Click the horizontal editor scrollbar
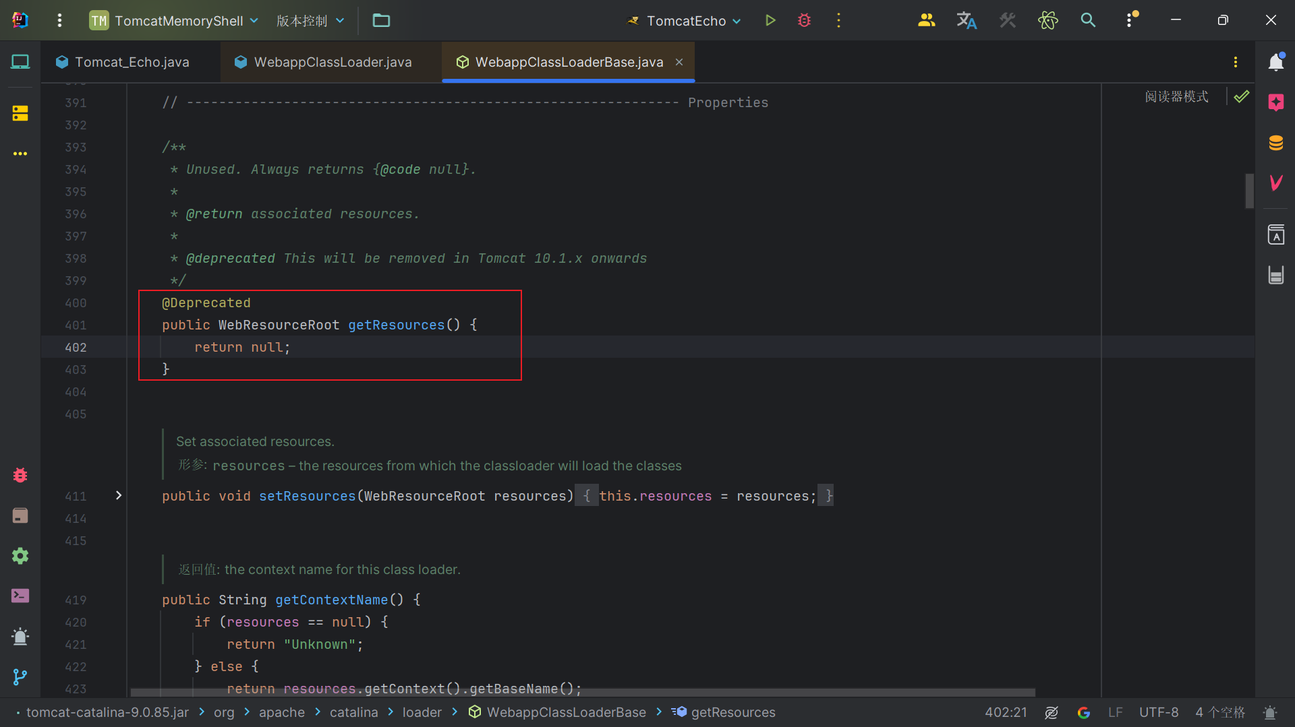The width and height of the screenshot is (1295, 727). pyautogui.click(x=583, y=692)
